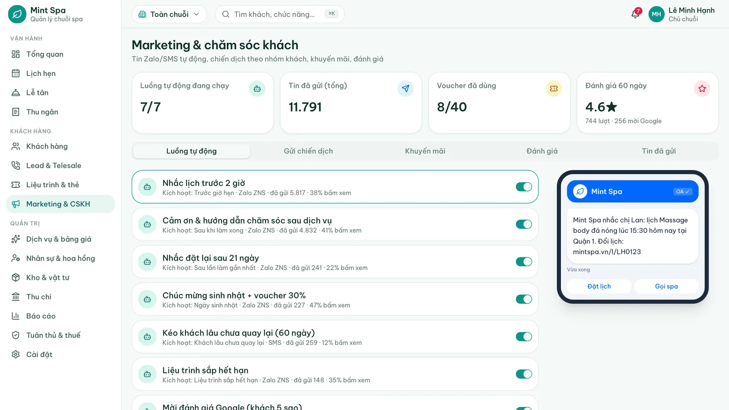Switch to Gửi chiến dịch tab
The image size is (729, 410).
308,151
